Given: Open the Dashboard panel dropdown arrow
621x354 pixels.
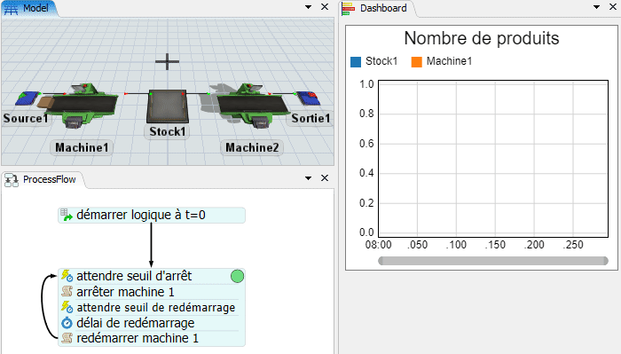Looking at the screenshot, I should tap(596, 7).
